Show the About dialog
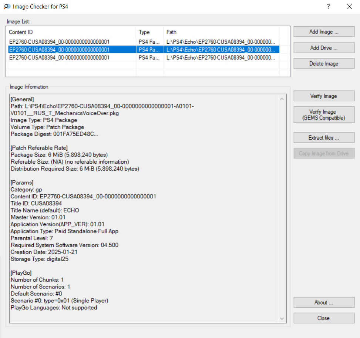The height and width of the screenshot is (338, 360). point(324,302)
